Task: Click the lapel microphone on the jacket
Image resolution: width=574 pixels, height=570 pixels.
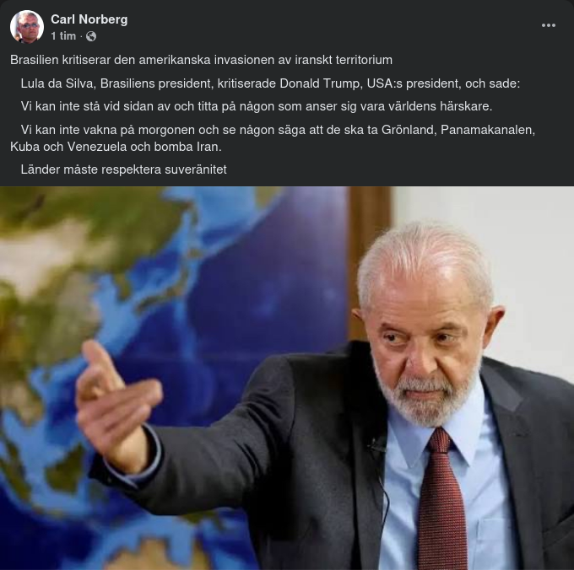Action: click(375, 445)
